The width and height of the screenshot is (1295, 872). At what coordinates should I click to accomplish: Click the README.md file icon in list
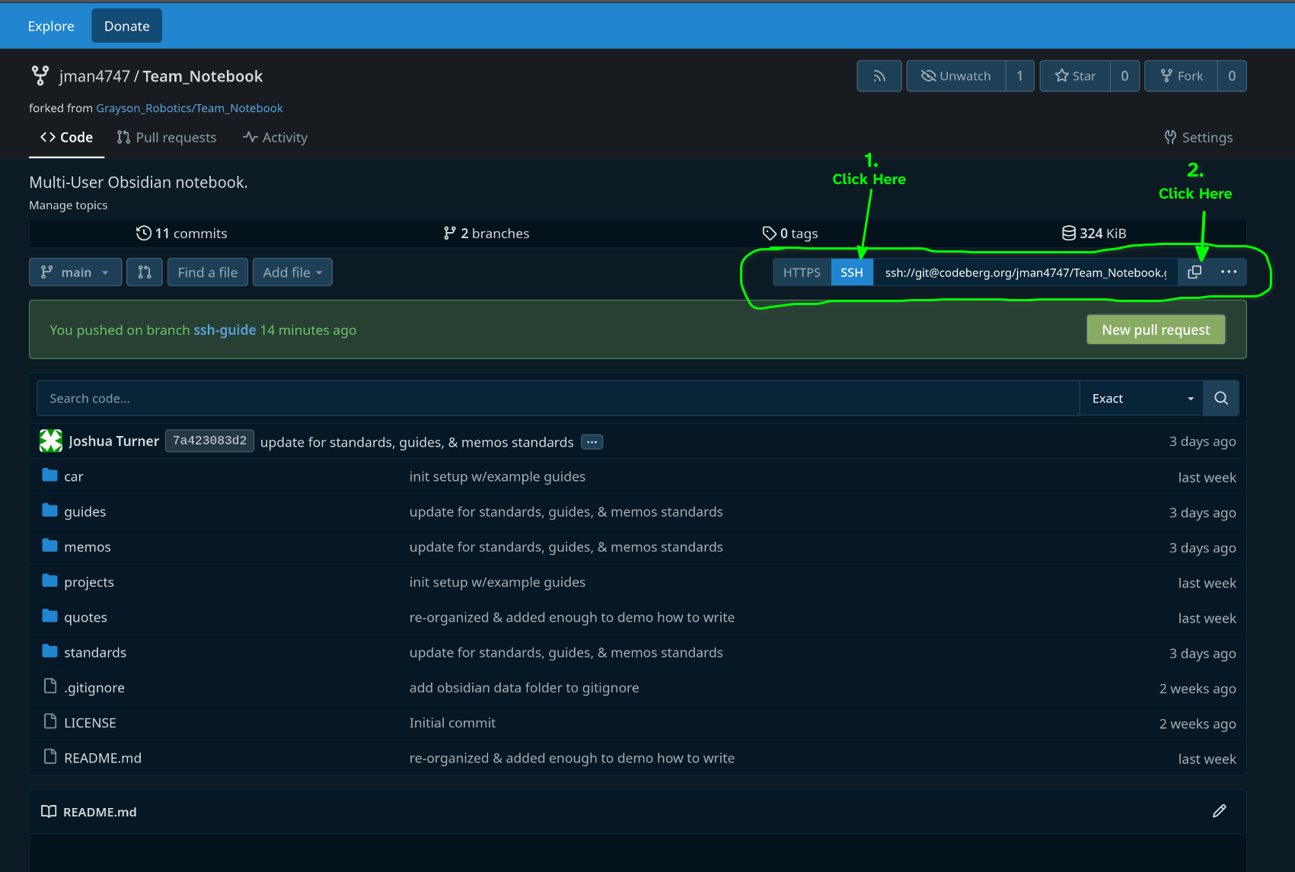50,757
